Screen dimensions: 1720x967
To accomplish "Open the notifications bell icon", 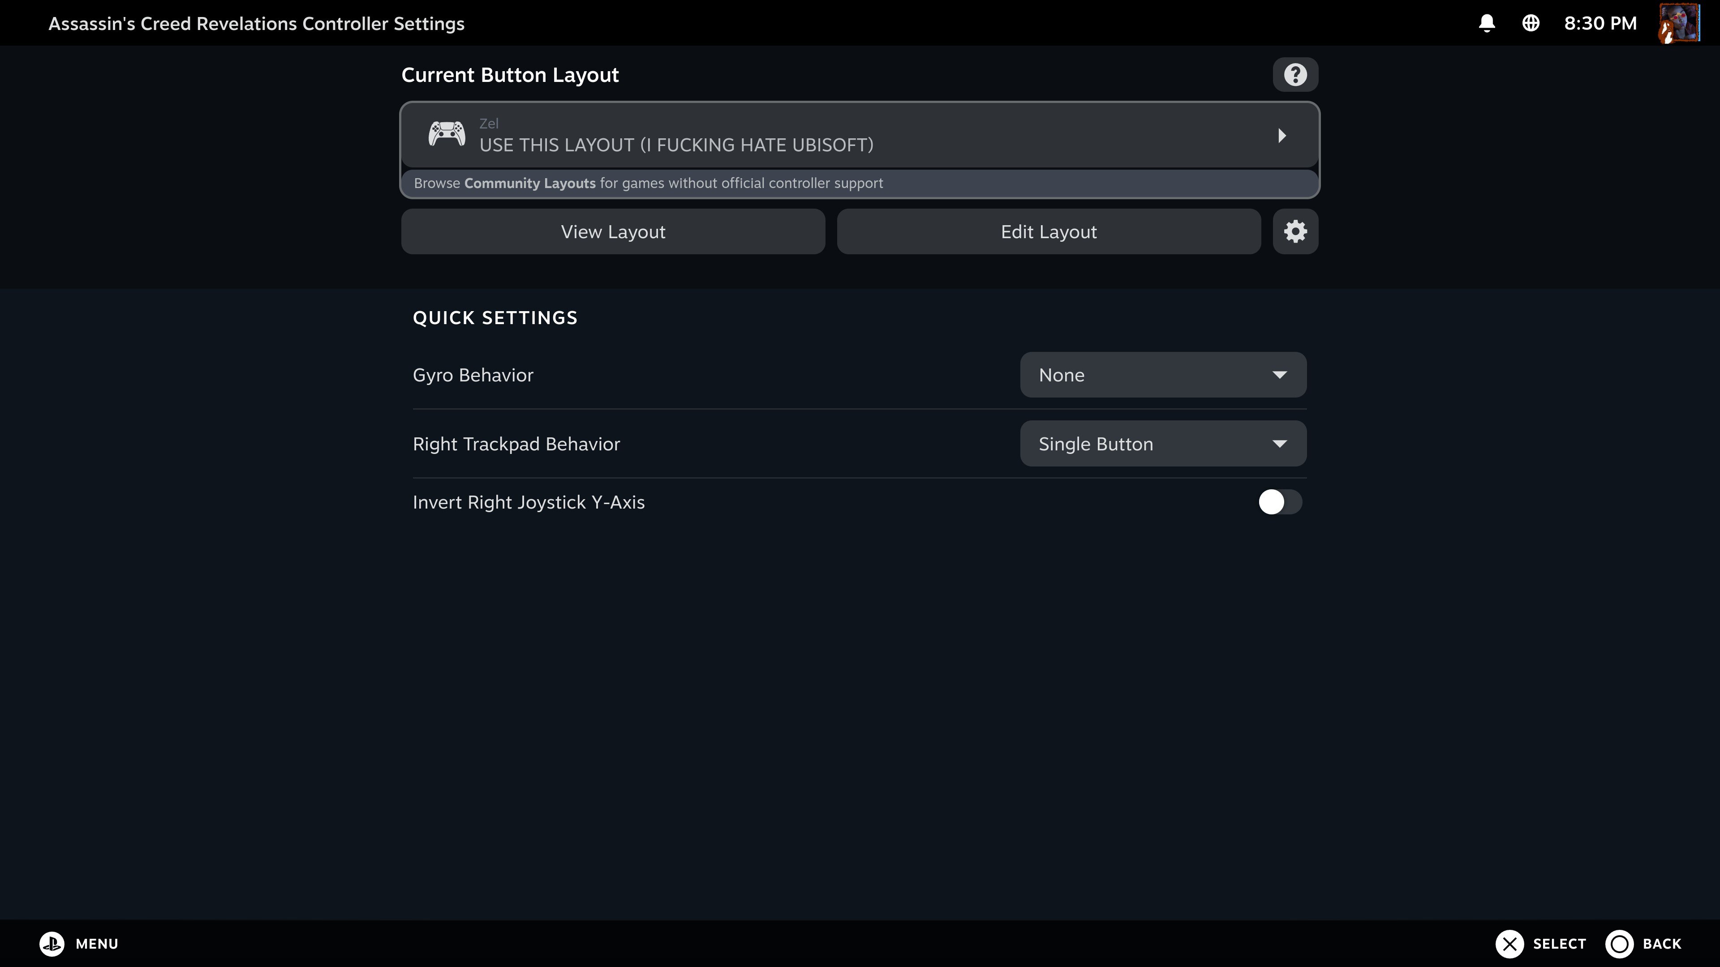I will click(1486, 23).
